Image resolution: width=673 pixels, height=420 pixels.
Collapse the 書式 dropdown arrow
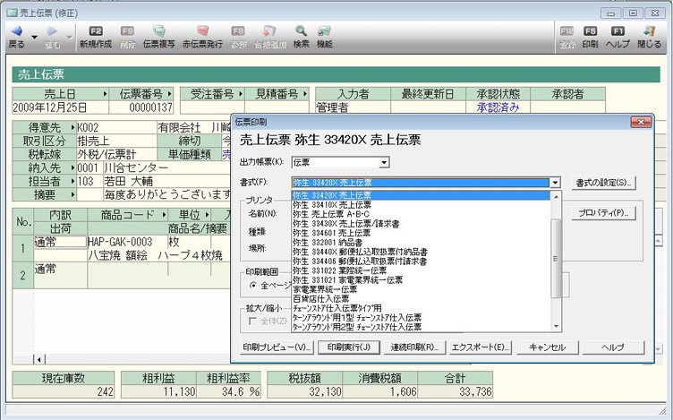pos(556,183)
